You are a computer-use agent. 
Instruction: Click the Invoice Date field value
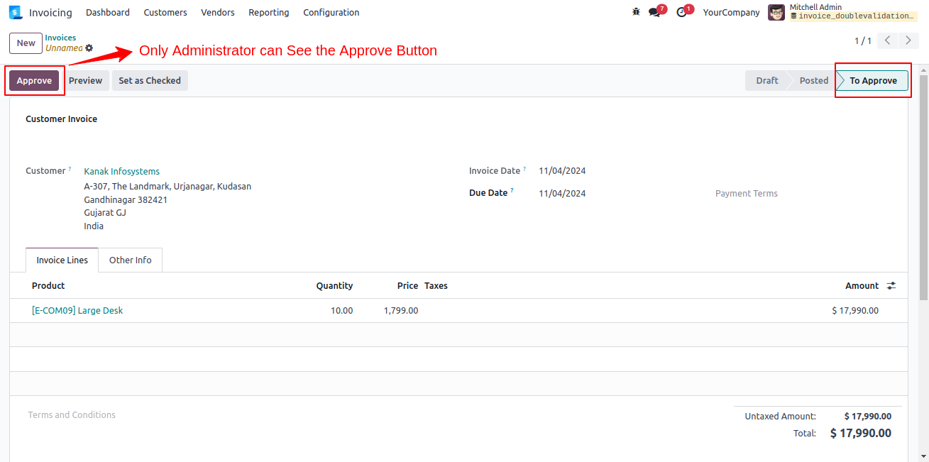(562, 170)
